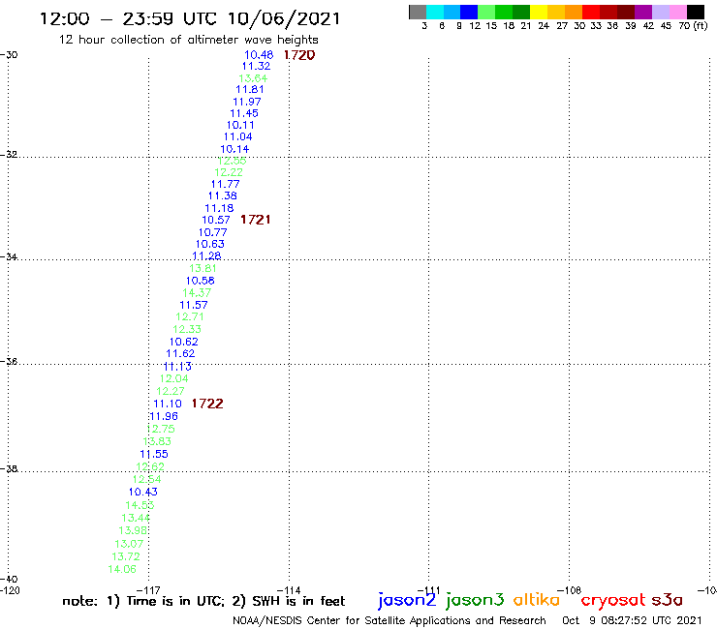717x629 pixels.
Task: Select the 12.22 green value
Action: (x=229, y=172)
